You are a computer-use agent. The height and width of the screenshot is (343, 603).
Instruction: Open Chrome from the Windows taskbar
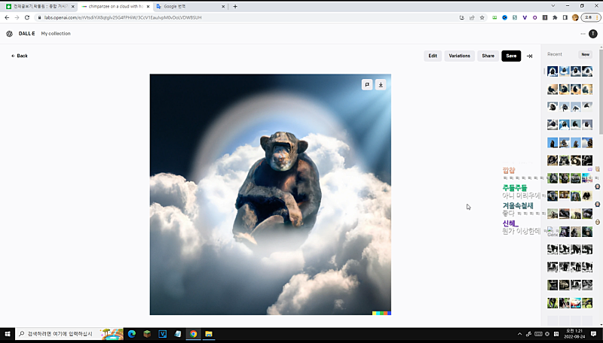pos(193,333)
